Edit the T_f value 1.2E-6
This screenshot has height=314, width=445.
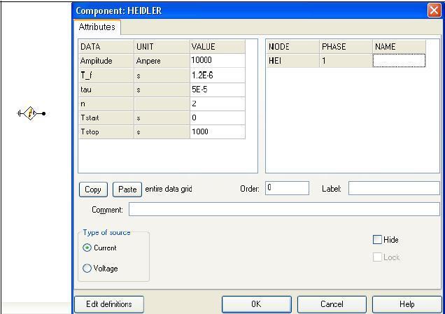tap(217, 75)
